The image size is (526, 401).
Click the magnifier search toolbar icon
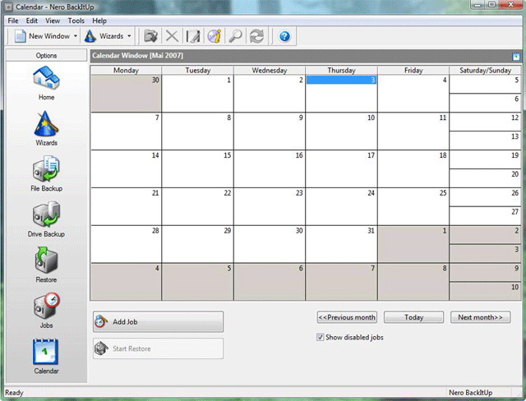coord(235,36)
